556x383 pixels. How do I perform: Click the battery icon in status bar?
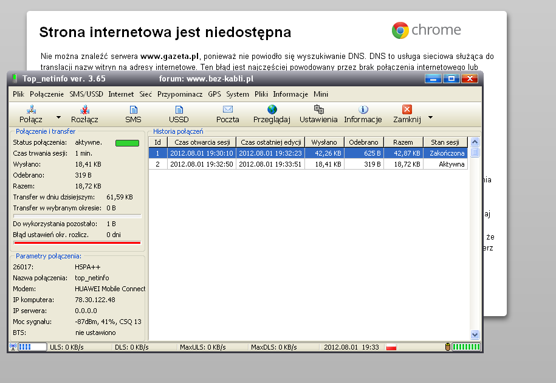[447, 347]
